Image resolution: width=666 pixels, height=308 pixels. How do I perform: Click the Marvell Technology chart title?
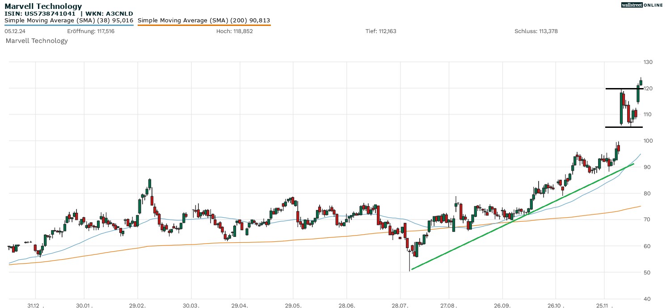(x=43, y=6)
